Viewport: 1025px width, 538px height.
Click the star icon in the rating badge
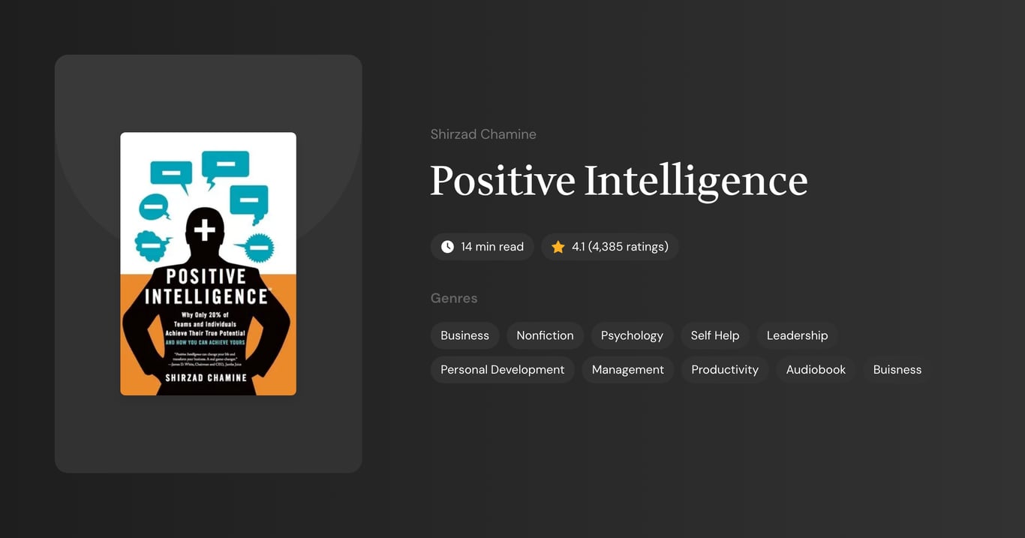(558, 246)
